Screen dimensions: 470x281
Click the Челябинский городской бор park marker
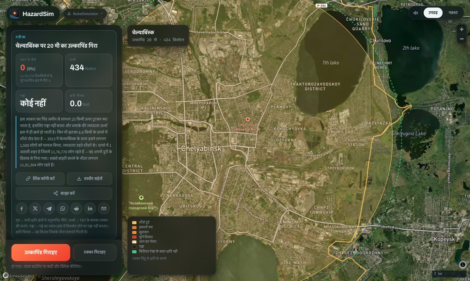point(141,198)
